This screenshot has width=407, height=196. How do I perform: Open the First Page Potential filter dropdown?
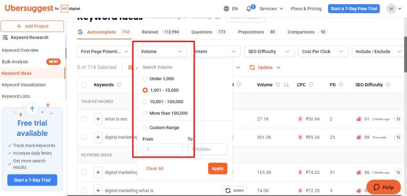(x=105, y=51)
